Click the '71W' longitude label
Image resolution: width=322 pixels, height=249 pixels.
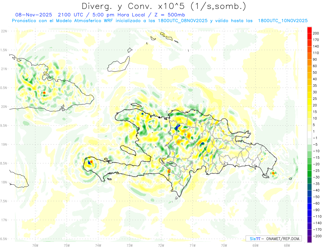(192, 245)
